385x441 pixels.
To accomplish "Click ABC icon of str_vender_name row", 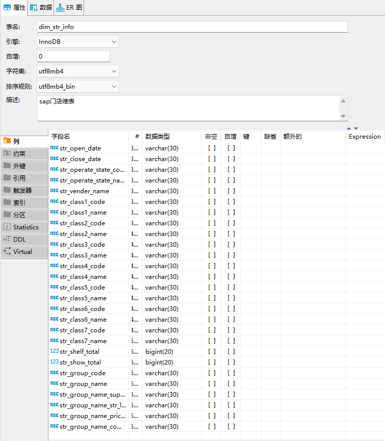I will point(54,191).
